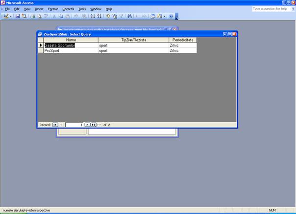Click the Nume column header

pos(71,40)
